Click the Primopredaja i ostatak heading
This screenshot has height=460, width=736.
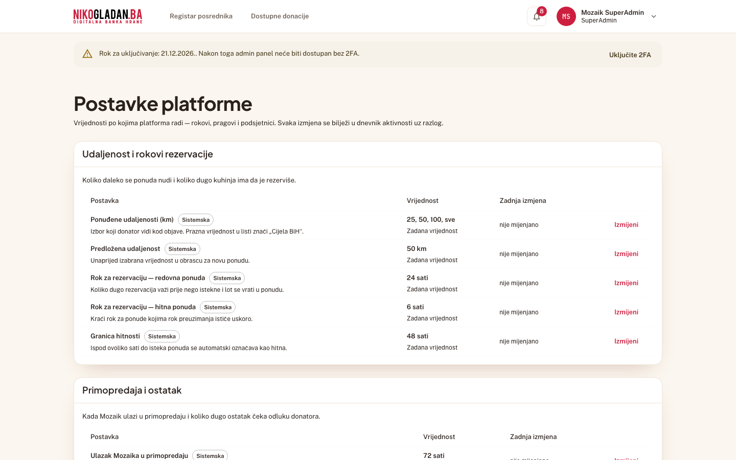(132, 390)
